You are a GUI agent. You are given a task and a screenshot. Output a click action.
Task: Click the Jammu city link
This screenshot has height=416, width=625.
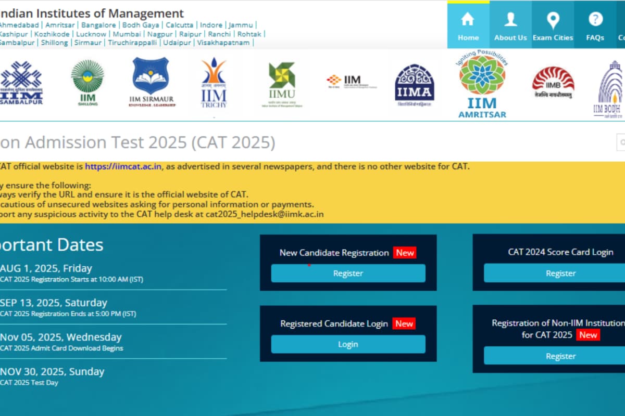click(x=241, y=25)
